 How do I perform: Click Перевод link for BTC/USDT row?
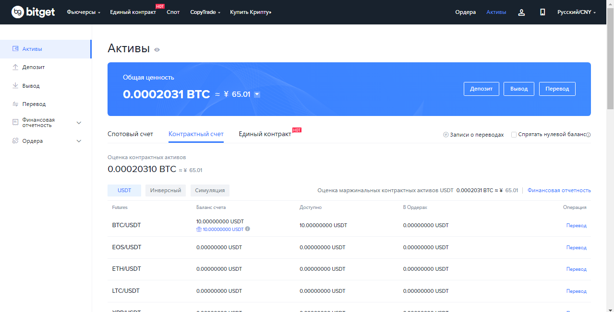pyautogui.click(x=577, y=226)
